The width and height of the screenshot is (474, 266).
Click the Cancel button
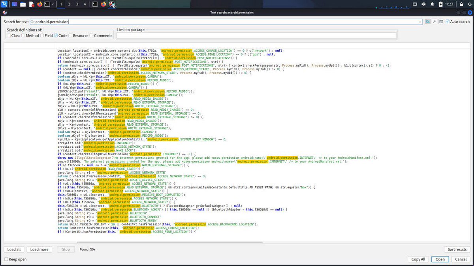(461, 259)
